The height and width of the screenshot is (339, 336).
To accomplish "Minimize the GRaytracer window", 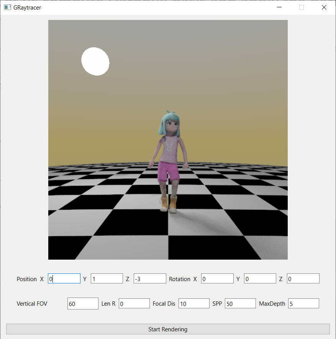I will (279, 7).
